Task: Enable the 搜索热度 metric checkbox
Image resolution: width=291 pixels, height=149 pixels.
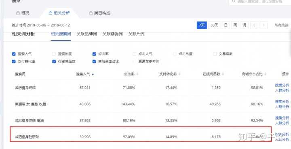Action: pos(54,54)
